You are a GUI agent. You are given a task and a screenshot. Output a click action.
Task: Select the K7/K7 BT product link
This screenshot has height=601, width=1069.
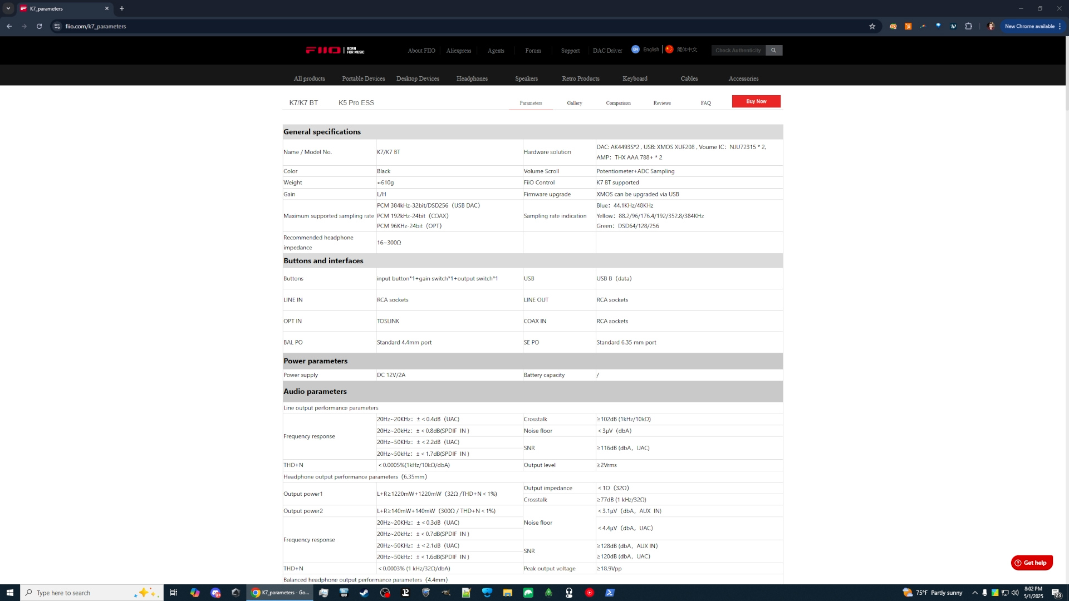pyautogui.click(x=303, y=103)
